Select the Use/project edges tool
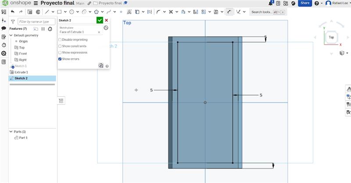The height and width of the screenshot is (183, 351). 137,12
